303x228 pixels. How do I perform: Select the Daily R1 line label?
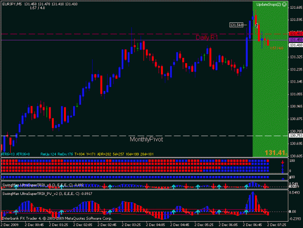[x=207, y=37]
